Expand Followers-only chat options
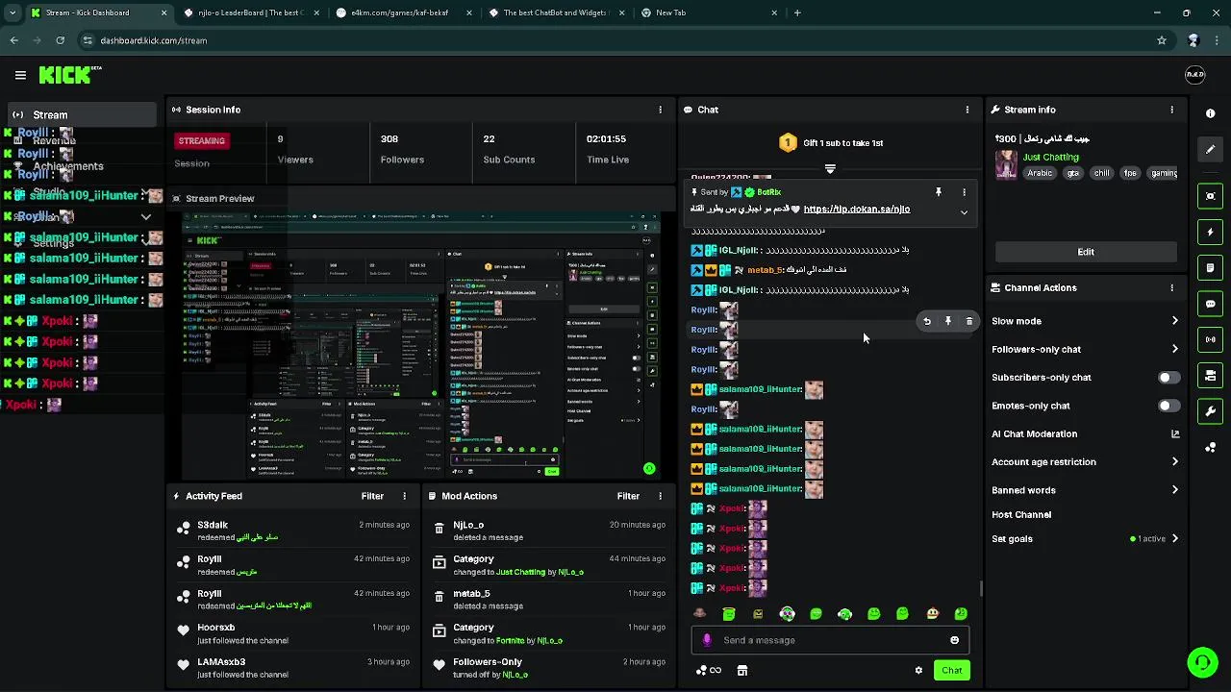Screen dimensions: 1231x692 click(x=1174, y=349)
